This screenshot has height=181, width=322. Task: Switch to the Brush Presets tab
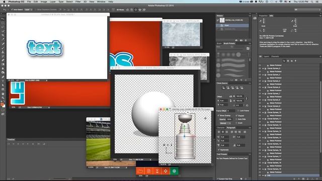click(229, 43)
